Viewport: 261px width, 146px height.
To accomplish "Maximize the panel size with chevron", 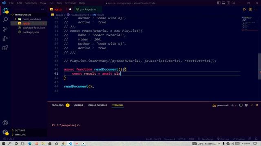I will (252, 105).
